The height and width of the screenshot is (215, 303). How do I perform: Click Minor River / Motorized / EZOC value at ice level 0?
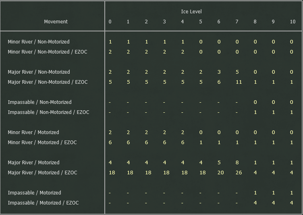click(x=110, y=143)
